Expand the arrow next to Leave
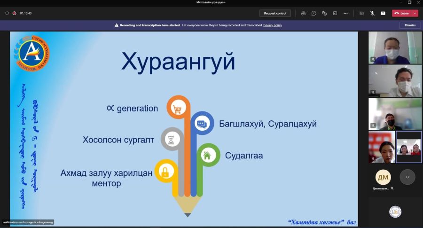423x228 pixels. coord(415,13)
